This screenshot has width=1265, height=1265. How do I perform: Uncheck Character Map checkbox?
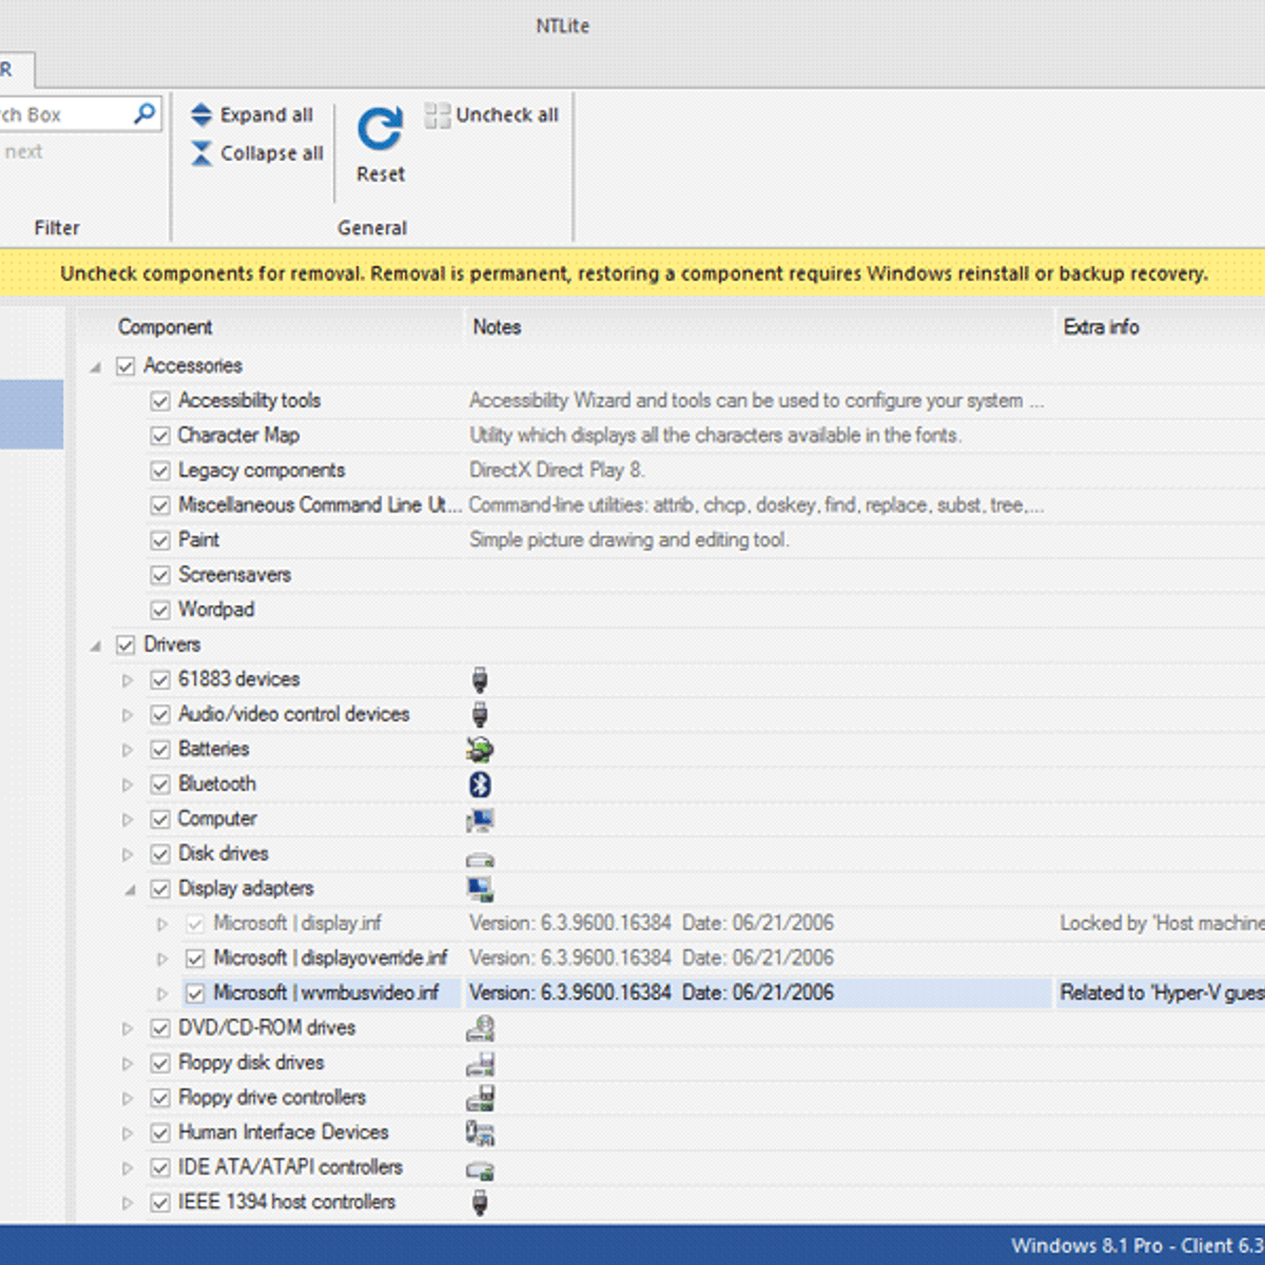160,436
